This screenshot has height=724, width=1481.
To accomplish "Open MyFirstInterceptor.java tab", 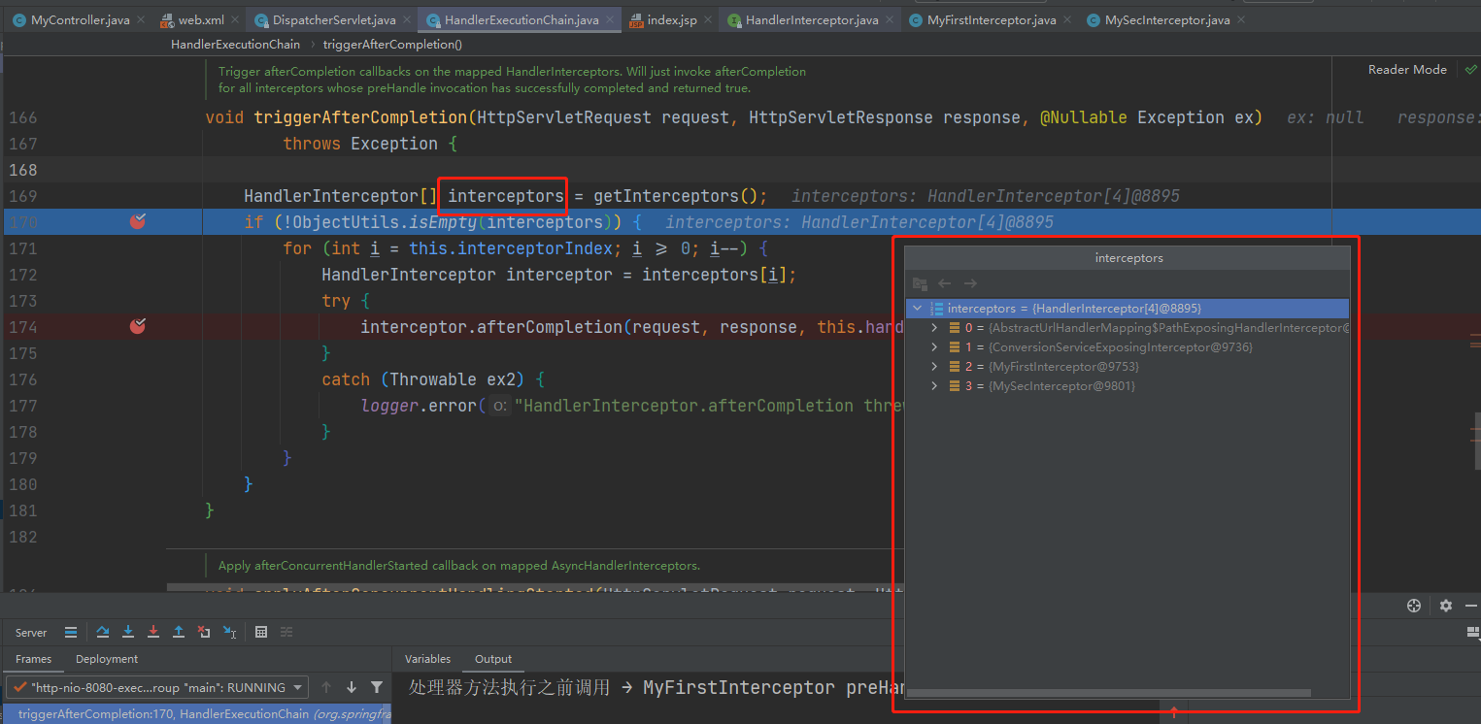I will (992, 19).
